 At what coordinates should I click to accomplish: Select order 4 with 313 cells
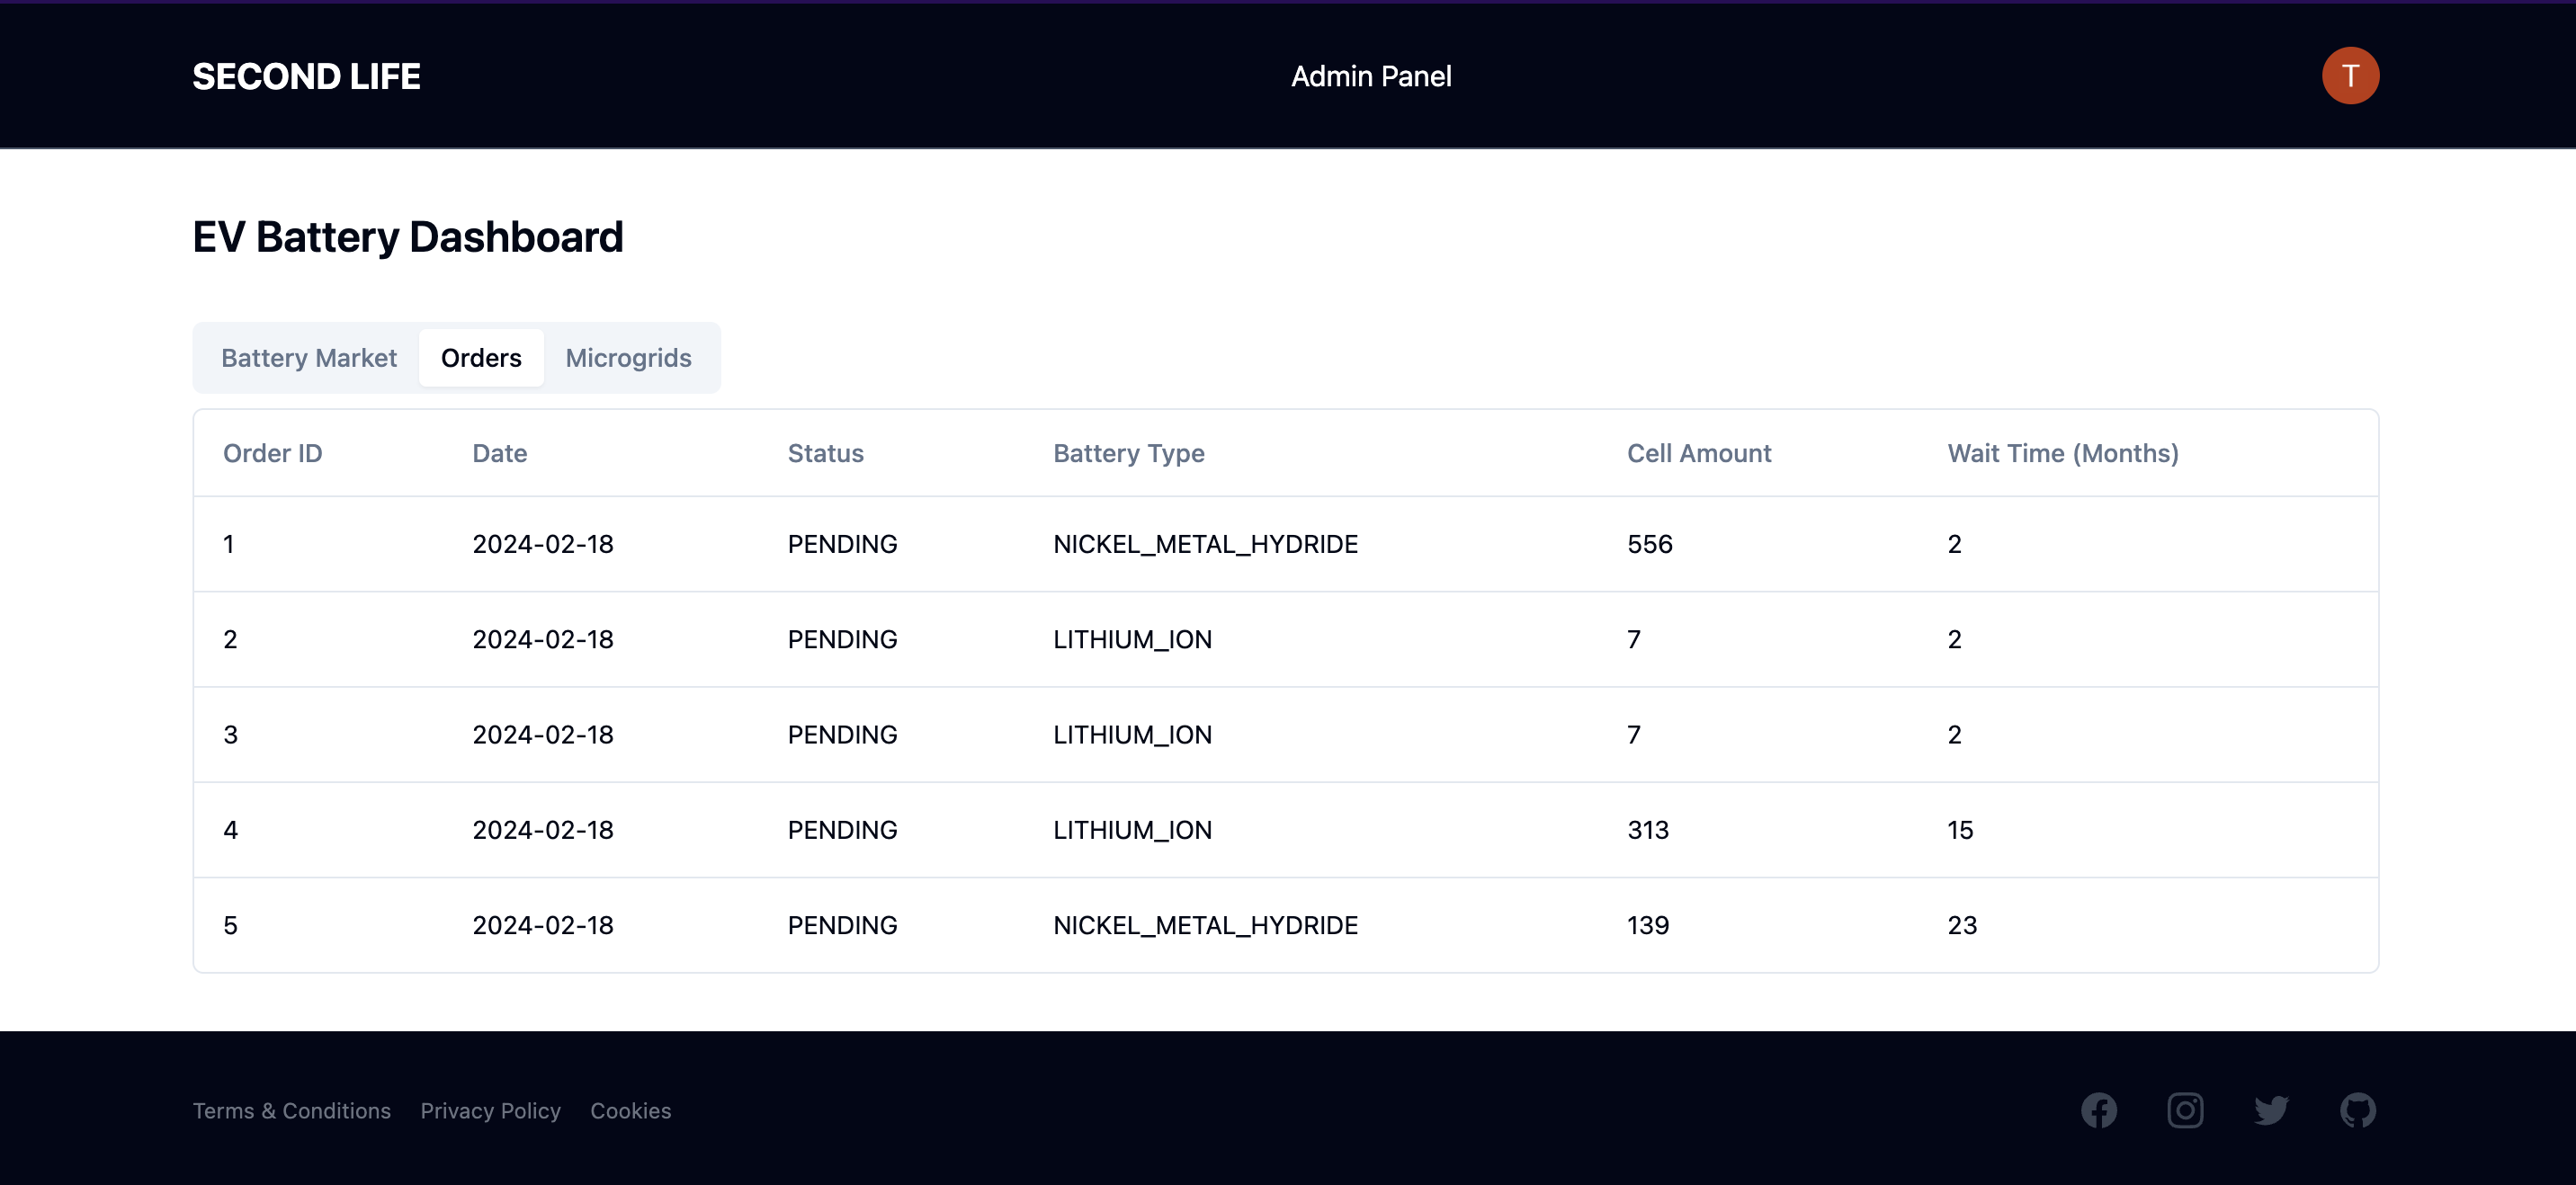coord(1284,830)
